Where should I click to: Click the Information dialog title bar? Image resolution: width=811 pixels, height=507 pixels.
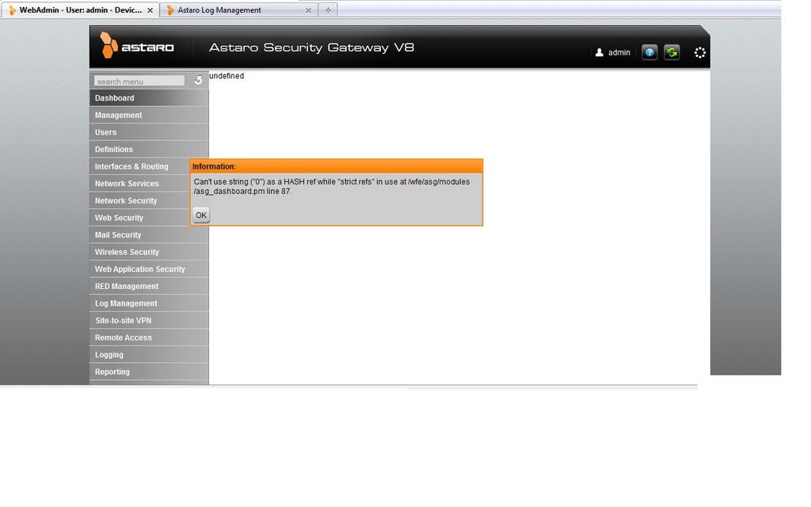[336, 166]
